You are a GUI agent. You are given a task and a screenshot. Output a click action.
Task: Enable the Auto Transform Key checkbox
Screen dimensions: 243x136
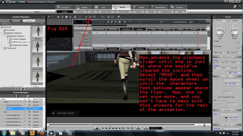pos(215,97)
